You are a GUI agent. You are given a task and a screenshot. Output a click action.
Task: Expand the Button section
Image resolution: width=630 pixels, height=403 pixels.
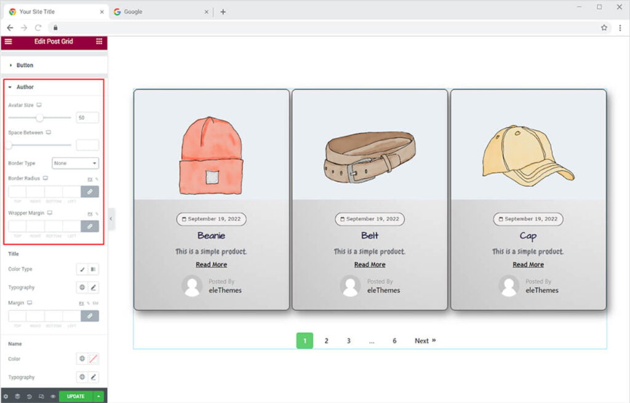click(25, 65)
